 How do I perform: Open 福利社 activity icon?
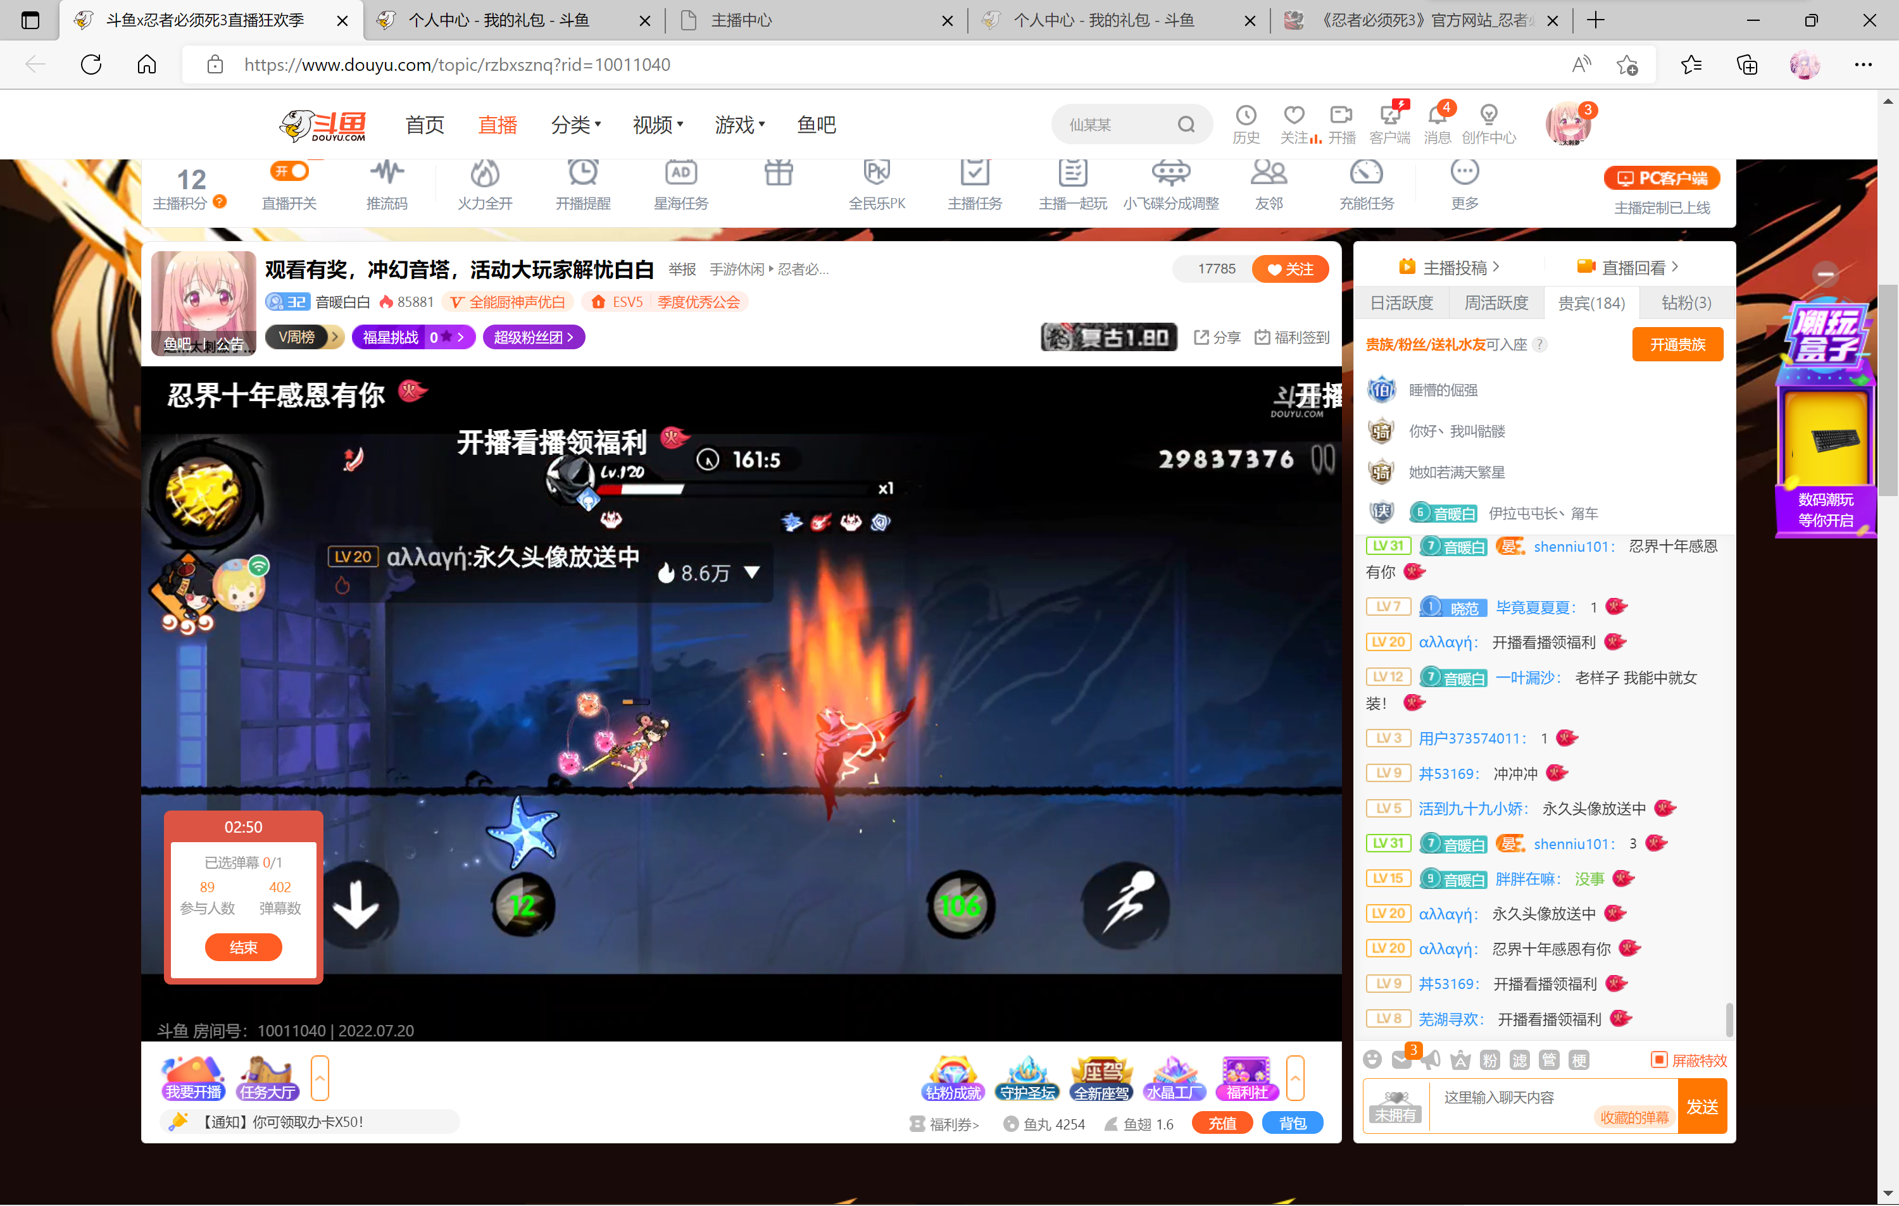(1247, 1078)
